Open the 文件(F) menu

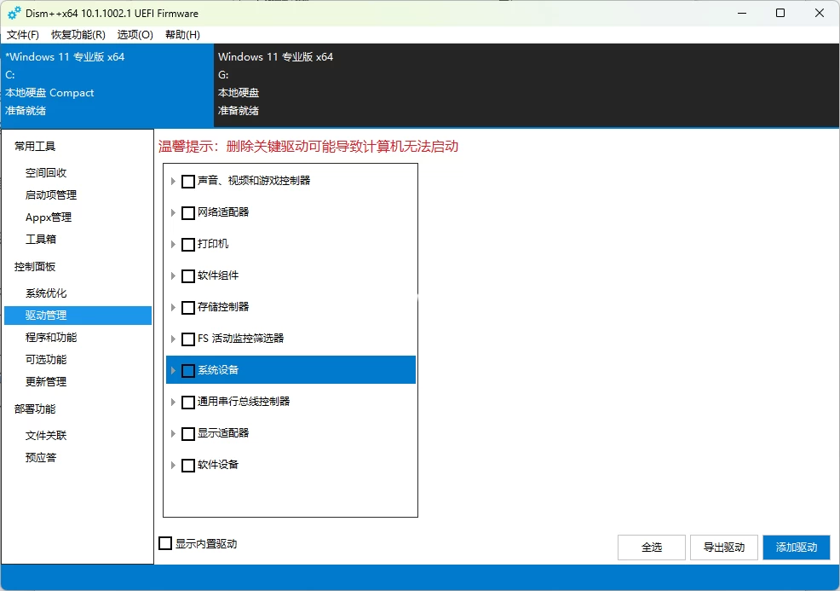click(22, 35)
